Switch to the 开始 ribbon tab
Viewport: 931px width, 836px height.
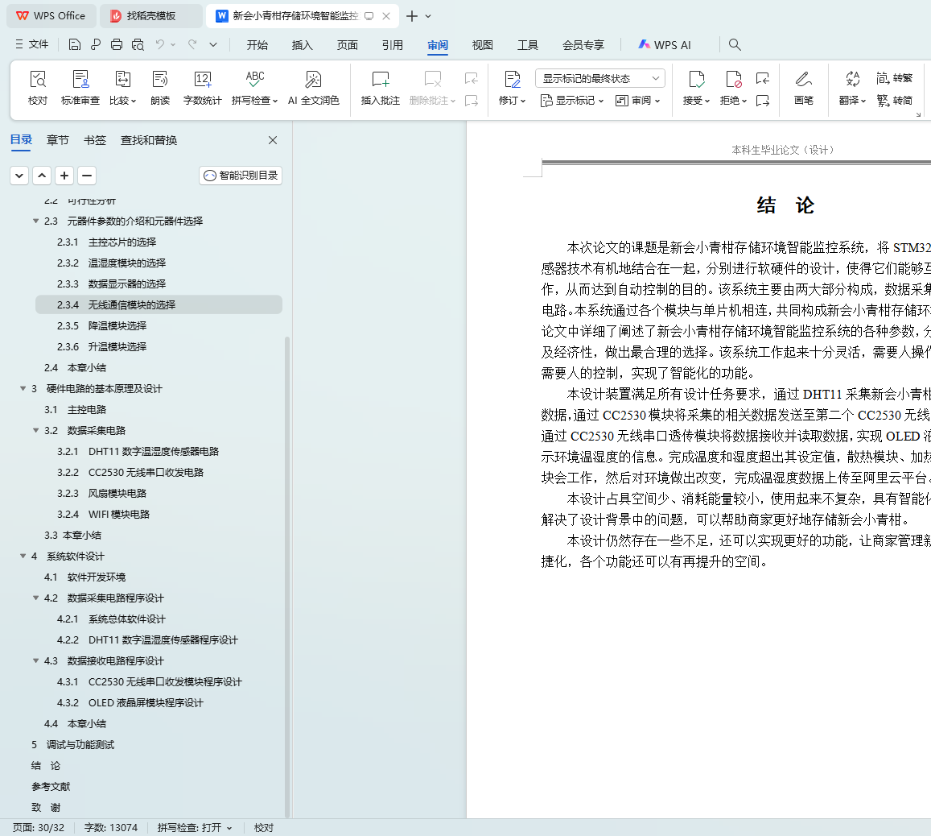point(257,45)
